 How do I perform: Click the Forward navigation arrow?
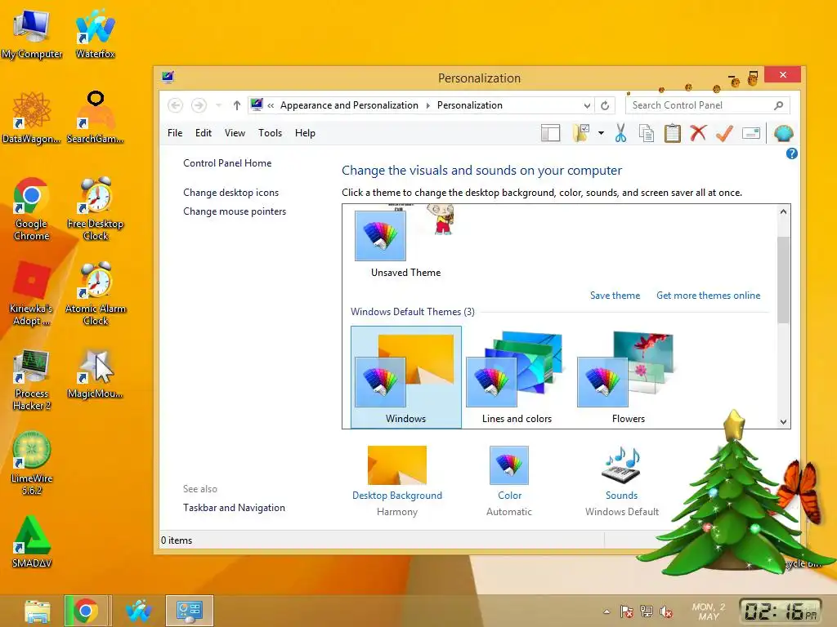(x=199, y=105)
